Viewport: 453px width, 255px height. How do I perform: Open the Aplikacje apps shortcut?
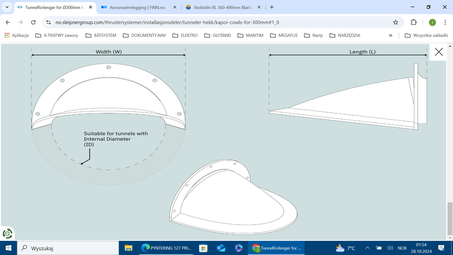point(17,35)
